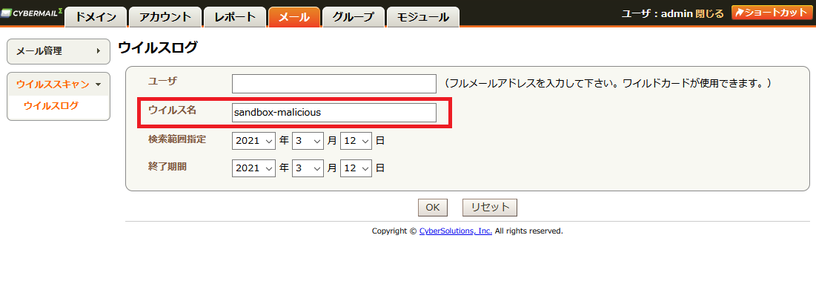The height and width of the screenshot is (281, 816).
Task: Click the リセット button
Action: click(490, 207)
